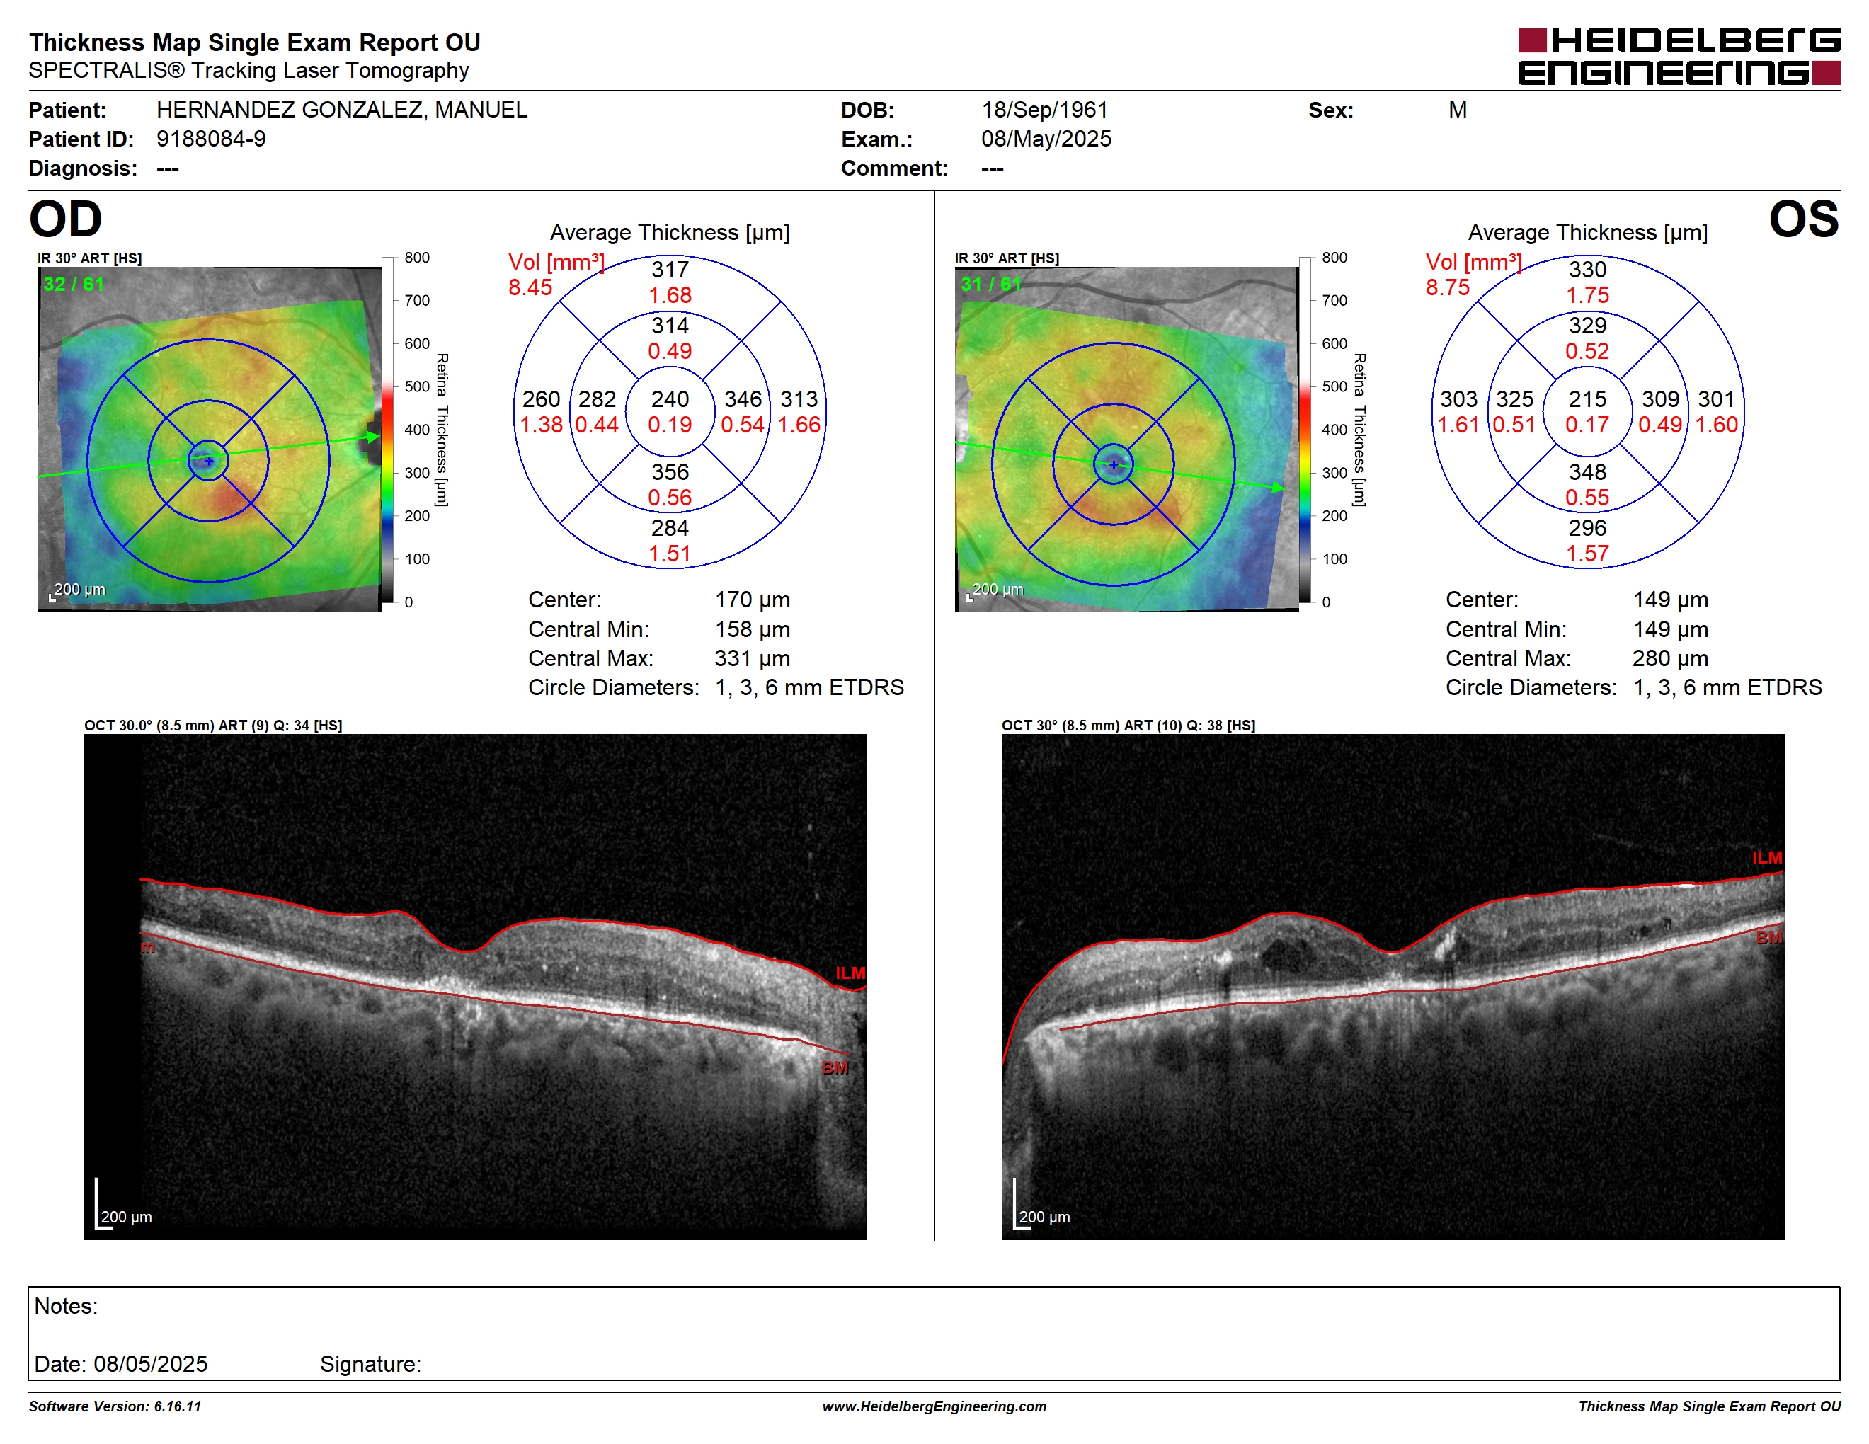The height and width of the screenshot is (1444, 1869).
Task: Click OD Center value 170 µm
Action: point(753,600)
